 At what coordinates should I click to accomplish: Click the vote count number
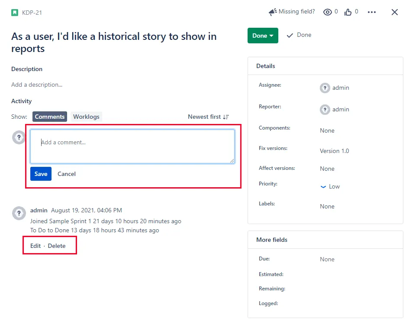(356, 12)
